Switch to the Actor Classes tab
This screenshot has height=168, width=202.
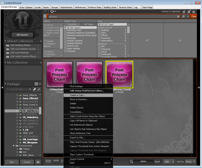26,7
